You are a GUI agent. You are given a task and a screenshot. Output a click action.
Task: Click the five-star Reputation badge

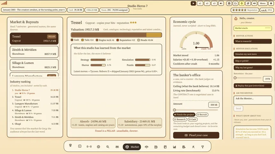[245, 10]
